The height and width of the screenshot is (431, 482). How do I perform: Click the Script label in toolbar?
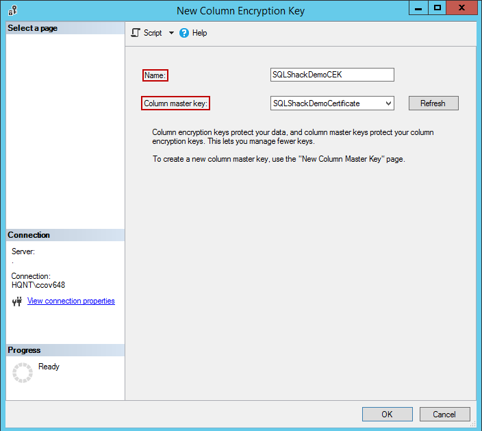pyautogui.click(x=153, y=33)
